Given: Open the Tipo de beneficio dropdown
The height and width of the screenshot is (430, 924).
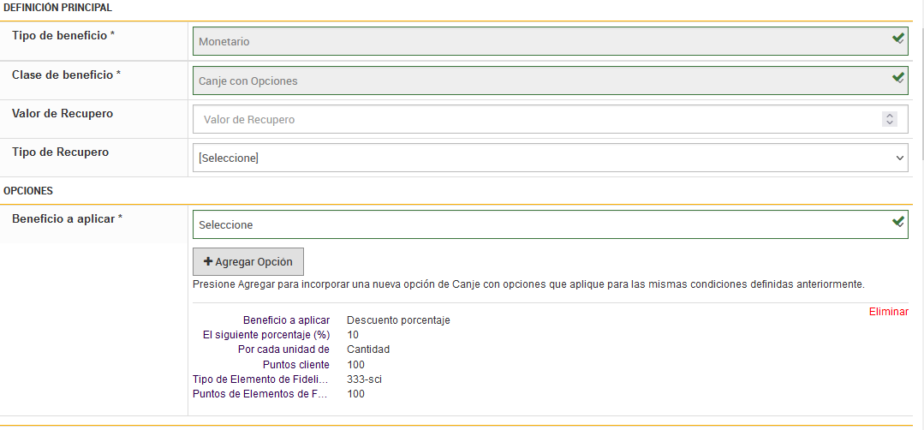Looking at the screenshot, I should pyautogui.click(x=551, y=41).
